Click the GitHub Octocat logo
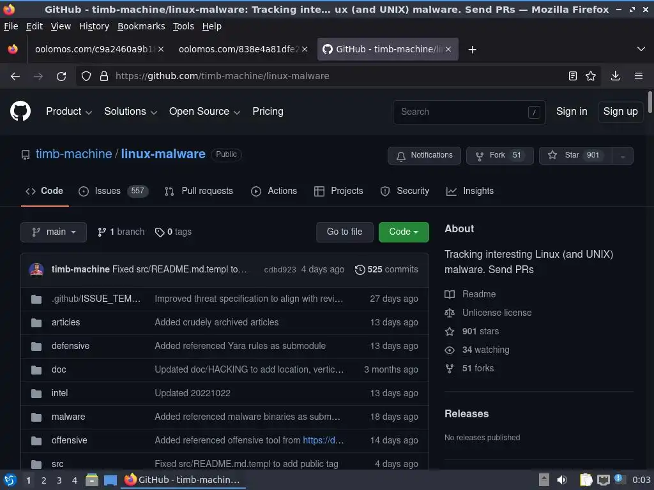The height and width of the screenshot is (490, 654). pyautogui.click(x=20, y=111)
